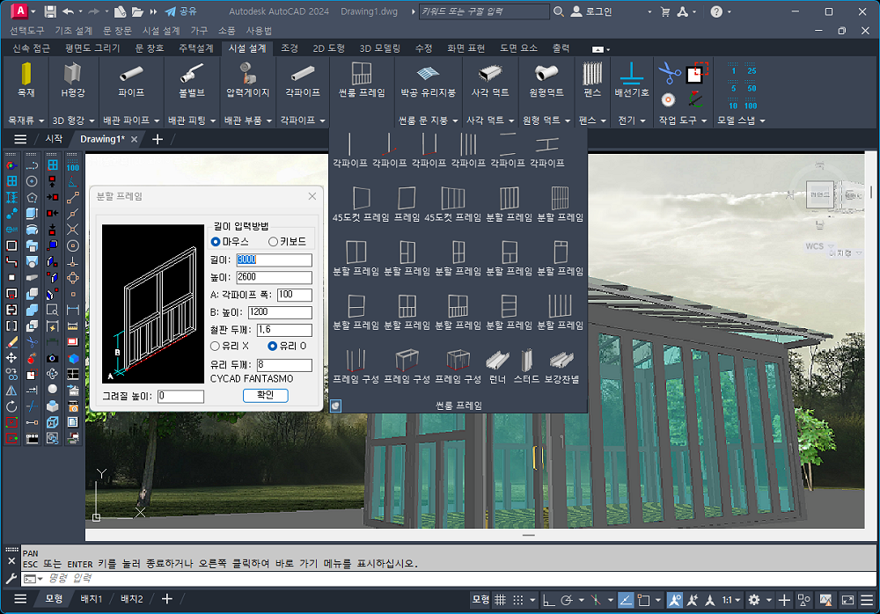
Task: Select the scissors icon in 작업 도구
Action: [x=670, y=72]
